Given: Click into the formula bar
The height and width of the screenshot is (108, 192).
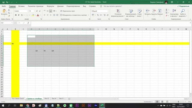Looking at the screenshot, I should pos(110,24).
